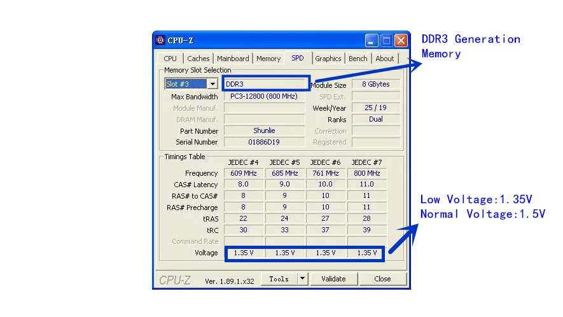Click the tRC value 30
The image size is (563, 317).
pos(244,230)
